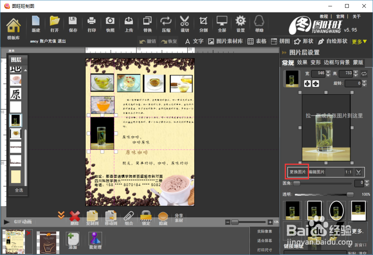Viewport: 373px width, 255px height.
Task: Click the Crop (裁切) scissors icon
Action: (x=185, y=21)
